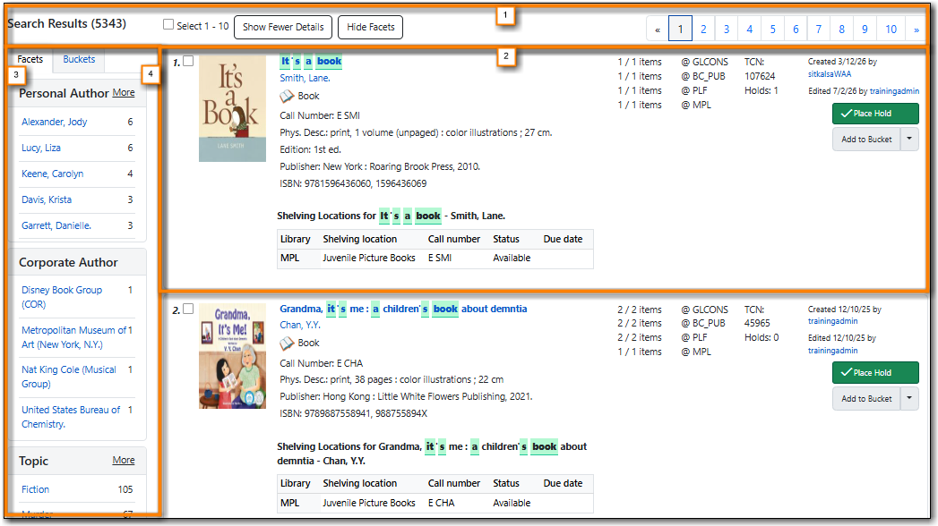This screenshot has width=938, height=526.
Task: Filter by Metropolitan Museum of Art facet
Action: (73, 337)
